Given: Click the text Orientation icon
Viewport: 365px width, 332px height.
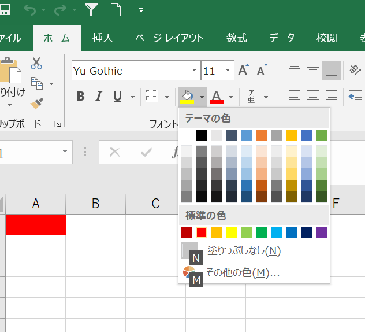Looking at the screenshot, I should (x=355, y=70).
